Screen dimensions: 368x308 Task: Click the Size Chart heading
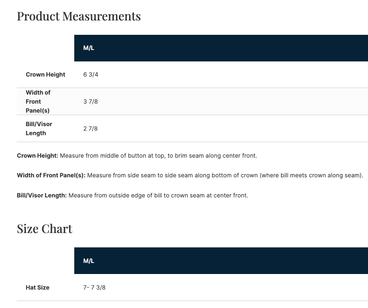(44, 229)
